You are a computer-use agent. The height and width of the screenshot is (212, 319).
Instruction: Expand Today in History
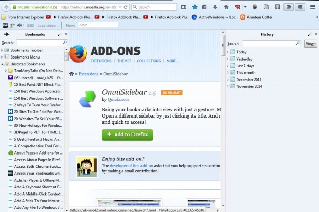pos(227,52)
